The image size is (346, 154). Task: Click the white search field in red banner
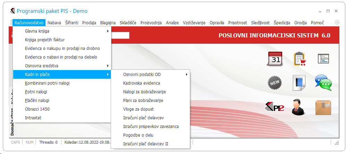click(x=120, y=35)
